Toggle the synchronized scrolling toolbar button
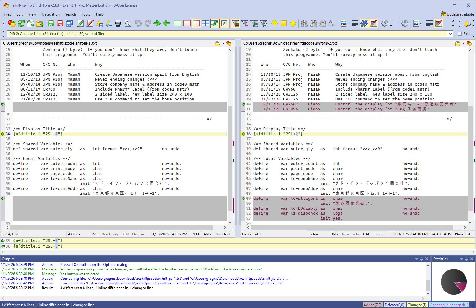This screenshot has height=308, width=476. (x=215, y=23)
